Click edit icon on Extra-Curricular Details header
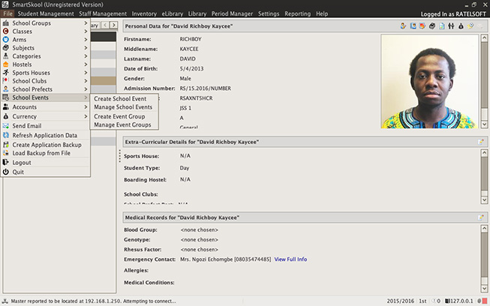This screenshot has height=306, width=490. pos(479,142)
